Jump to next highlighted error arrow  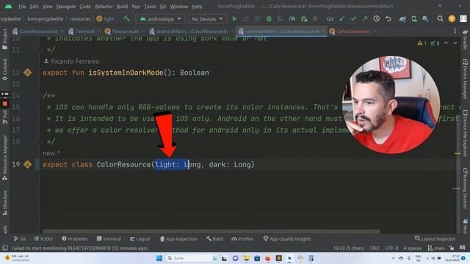coord(455,43)
